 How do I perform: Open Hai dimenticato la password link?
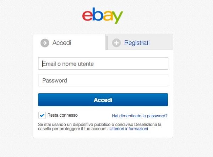[x=140, y=116]
